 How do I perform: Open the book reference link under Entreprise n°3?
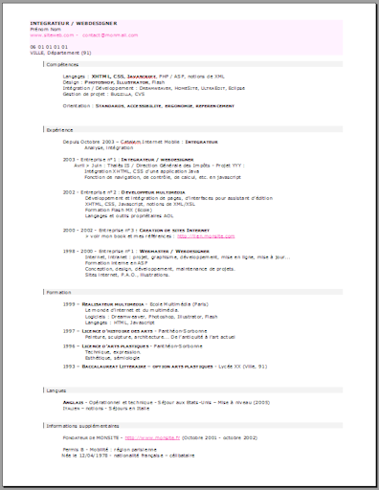206,236
